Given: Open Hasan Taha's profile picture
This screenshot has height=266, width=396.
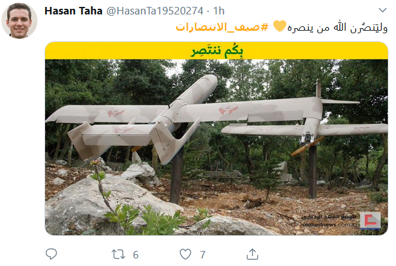Looking at the screenshot, I should coord(19,21).
